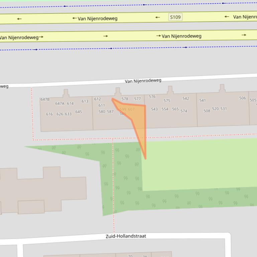
Task: Select house number 574
Action: click(184, 111)
